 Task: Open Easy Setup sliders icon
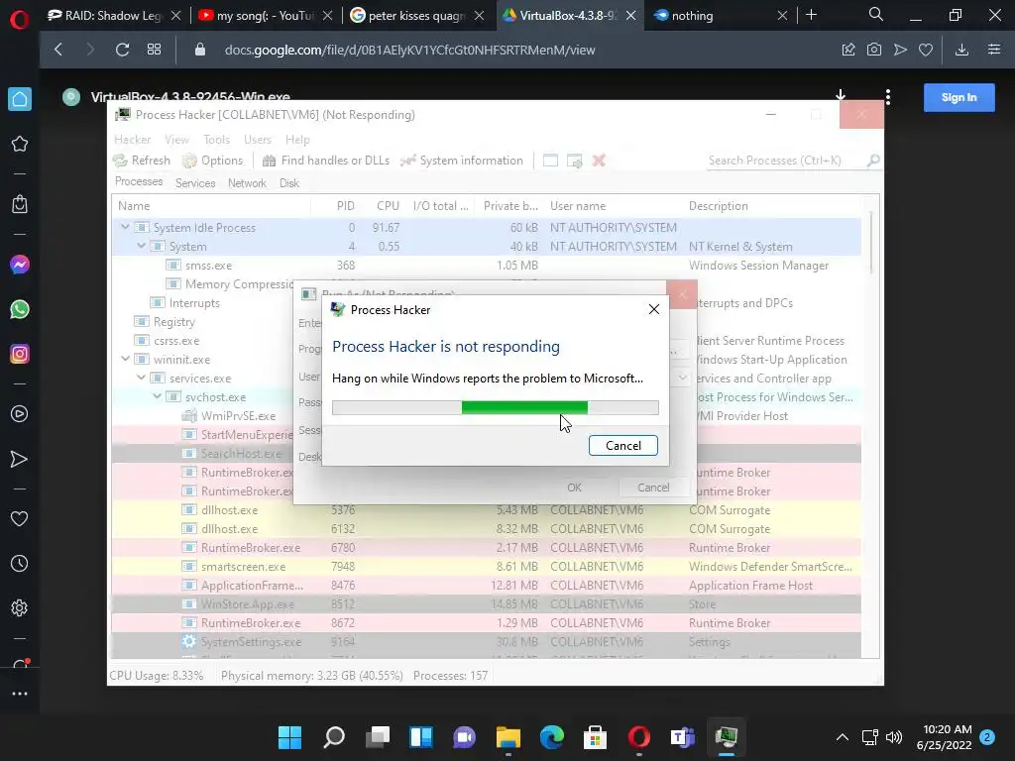tap(994, 50)
